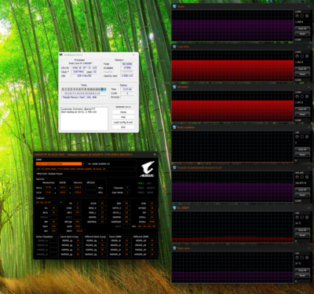
Task: Click the first small square icon in Core VIDs graph
Action: coord(297,57)
